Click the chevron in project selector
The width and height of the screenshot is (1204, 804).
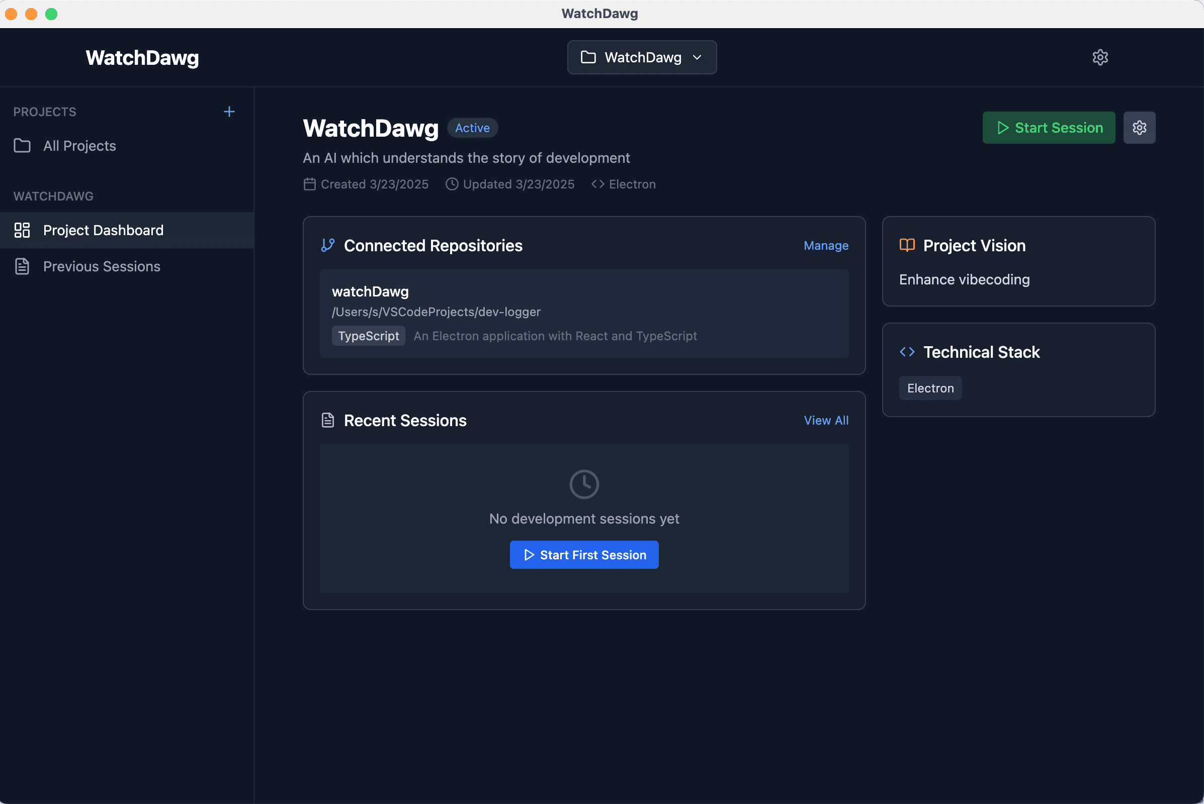tap(697, 57)
